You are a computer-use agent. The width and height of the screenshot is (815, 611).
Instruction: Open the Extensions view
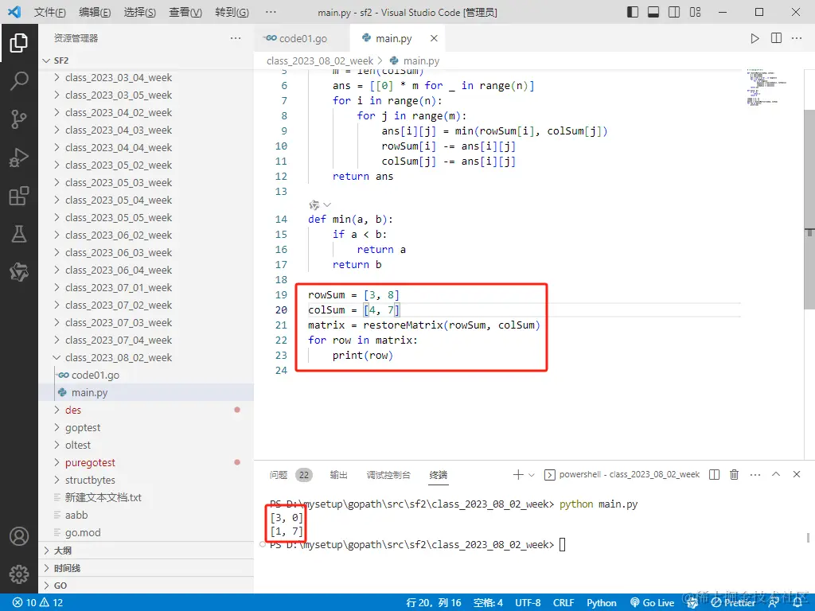pos(19,196)
